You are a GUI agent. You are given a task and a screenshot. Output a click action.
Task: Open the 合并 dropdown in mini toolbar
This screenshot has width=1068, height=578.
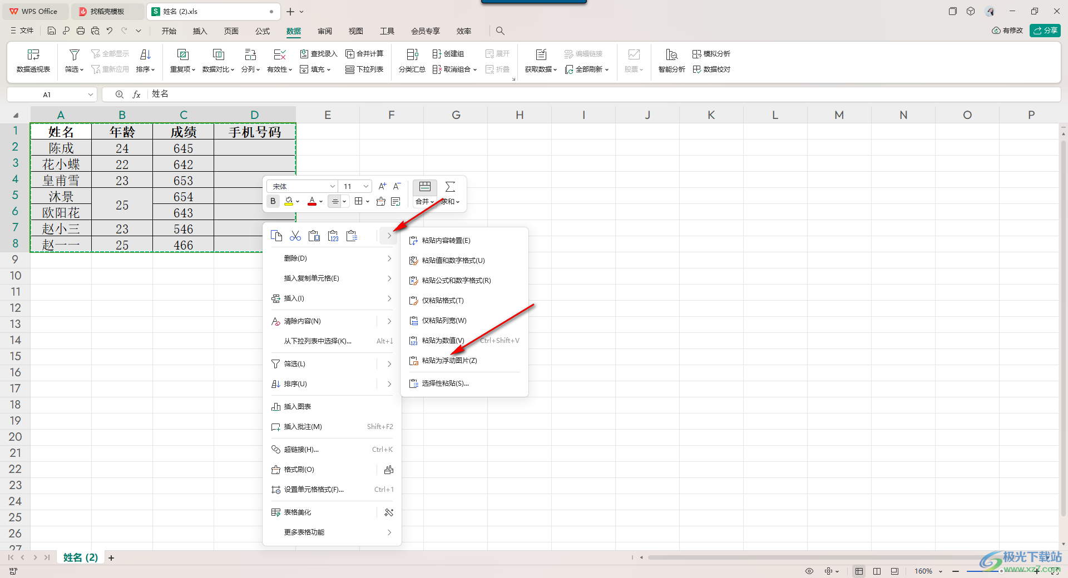pos(425,202)
